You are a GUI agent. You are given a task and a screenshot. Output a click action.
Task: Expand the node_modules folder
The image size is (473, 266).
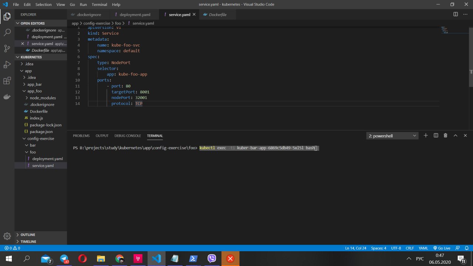click(x=41, y=98)
